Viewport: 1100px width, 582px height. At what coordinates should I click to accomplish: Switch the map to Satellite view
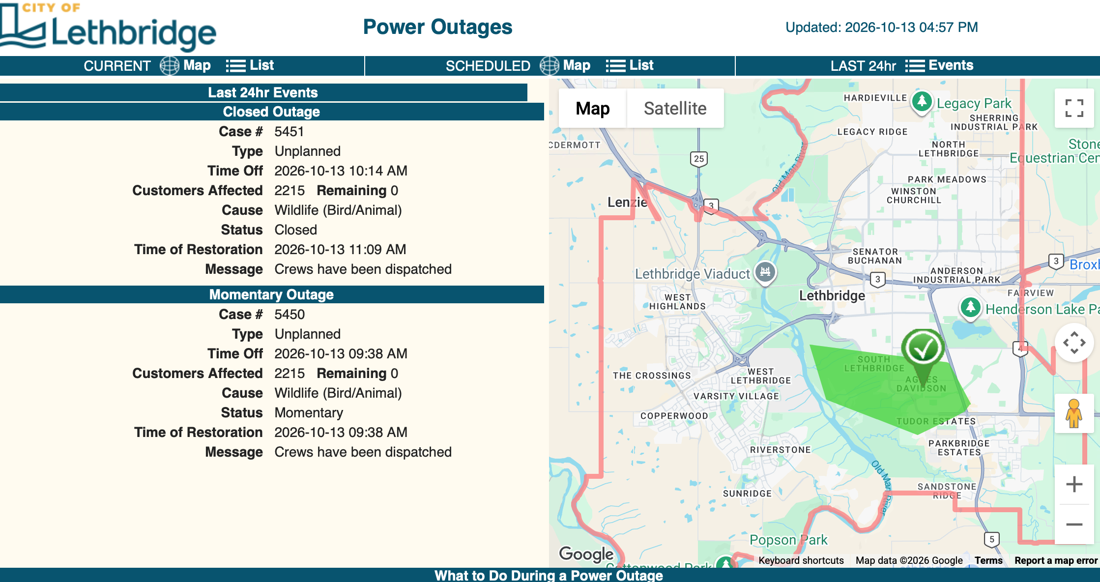[675, 108]
